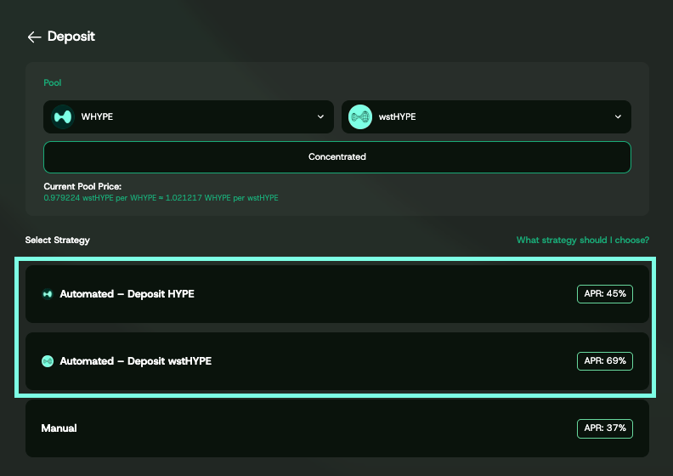This screenshot has width=673, height=476.
Task: Select the Concentrated pool type button
Action: [x=337, y=157]
